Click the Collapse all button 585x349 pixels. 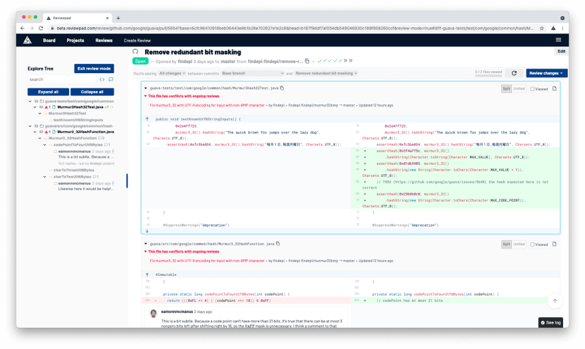[x=92, y=92]
